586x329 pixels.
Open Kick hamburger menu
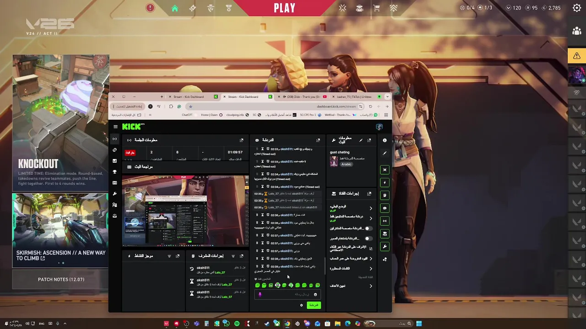point(115,127)
